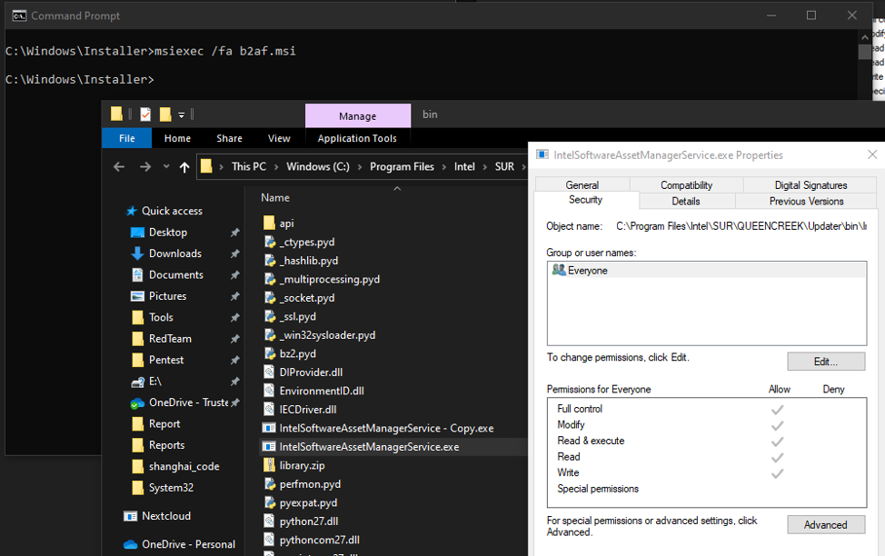The image size is (885, 556).
Task: Open the Customize Quick Access Toolbar dropdown arrow
Action: click(181, 114)
